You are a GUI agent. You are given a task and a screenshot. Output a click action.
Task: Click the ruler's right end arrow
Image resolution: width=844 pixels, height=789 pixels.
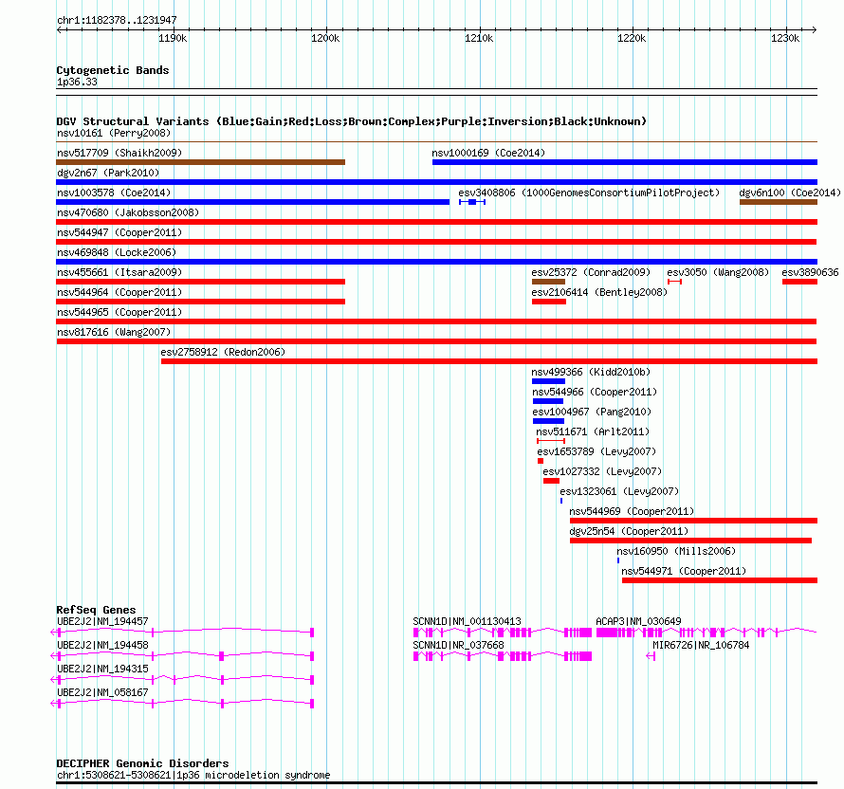[x=814, y=29]
